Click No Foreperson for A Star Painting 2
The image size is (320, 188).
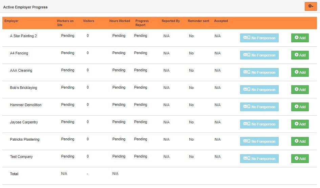click(x=259, y=38)
